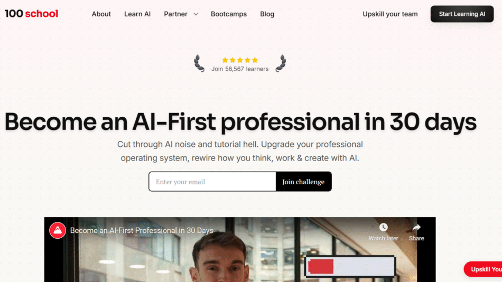Click the YouTube channel avatar icon

coord(58,230)
